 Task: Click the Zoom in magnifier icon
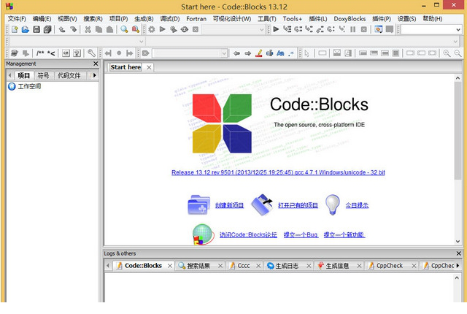tap(447, 53)
